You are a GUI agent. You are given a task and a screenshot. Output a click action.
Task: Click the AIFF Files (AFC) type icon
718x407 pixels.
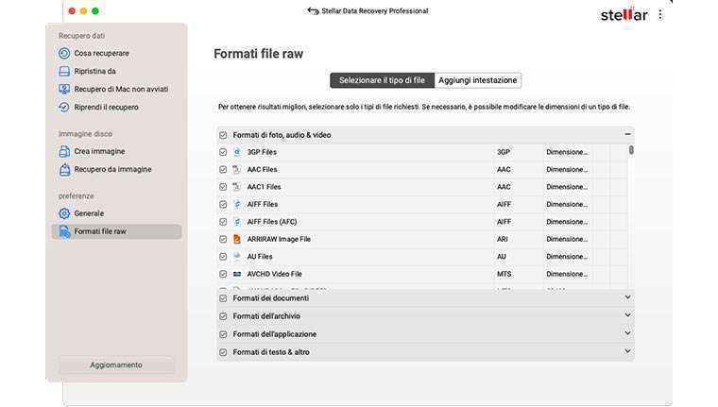[237, 222]
